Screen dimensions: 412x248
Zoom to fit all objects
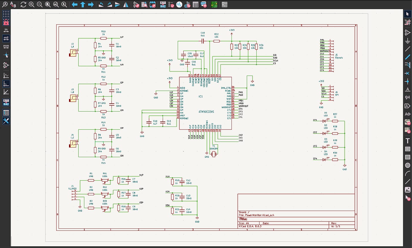click(x=56, y=5)
